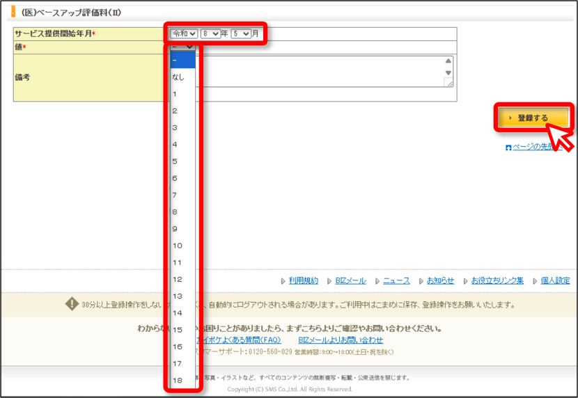Viewport: 578px width, 398px height.
Task: Open the 令和 era dropdown
Action: coord(184,34)
